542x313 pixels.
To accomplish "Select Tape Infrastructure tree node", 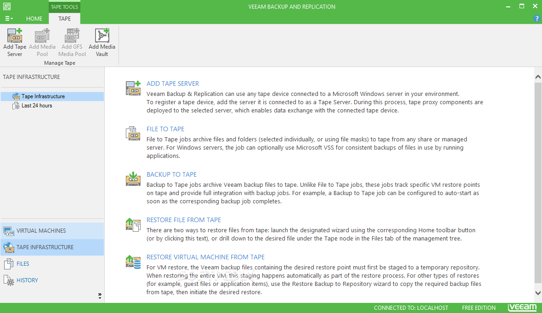I will [x=52, y=96].
